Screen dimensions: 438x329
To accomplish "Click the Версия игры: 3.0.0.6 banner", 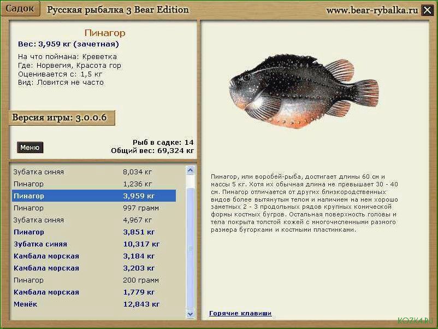I will [x=62, y=117].
